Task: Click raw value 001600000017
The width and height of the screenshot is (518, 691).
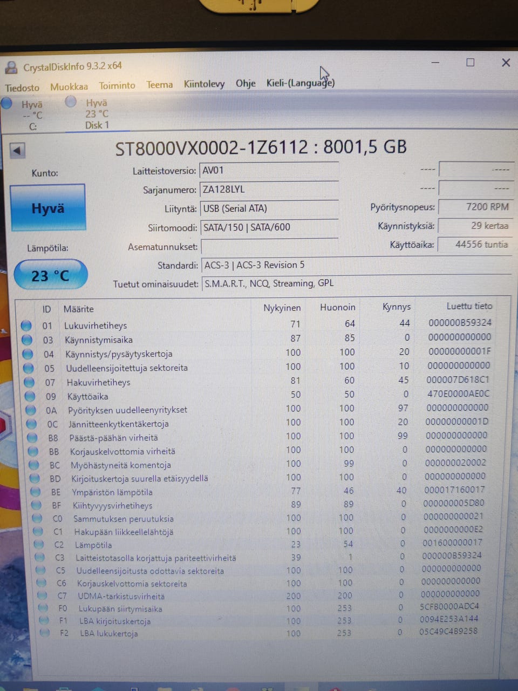Action: [x=452, y=543]
